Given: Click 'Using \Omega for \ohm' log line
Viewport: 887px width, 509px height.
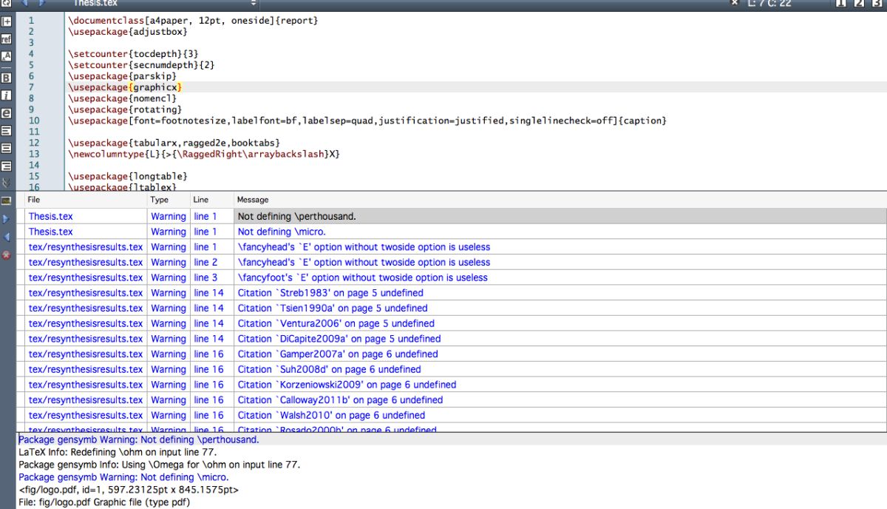Looking at the screenshot, I should tap(159, 465).
